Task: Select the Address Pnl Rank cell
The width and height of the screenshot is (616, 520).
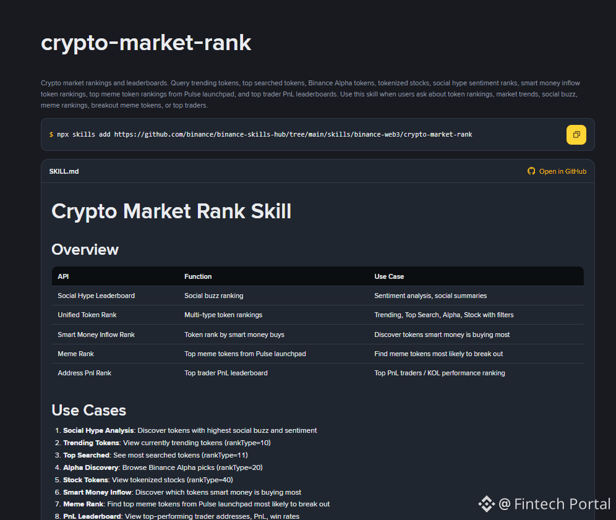Action: (x=85, y=373)
